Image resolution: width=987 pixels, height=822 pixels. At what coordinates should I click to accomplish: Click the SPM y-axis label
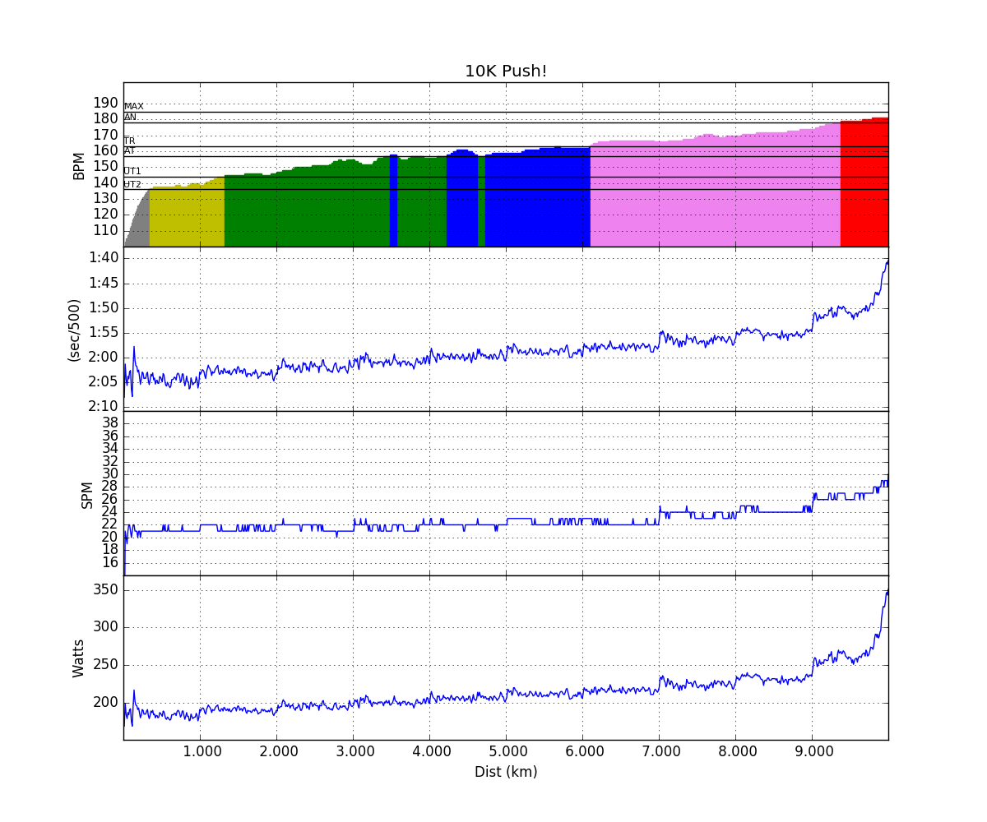(x=87, y=494)
